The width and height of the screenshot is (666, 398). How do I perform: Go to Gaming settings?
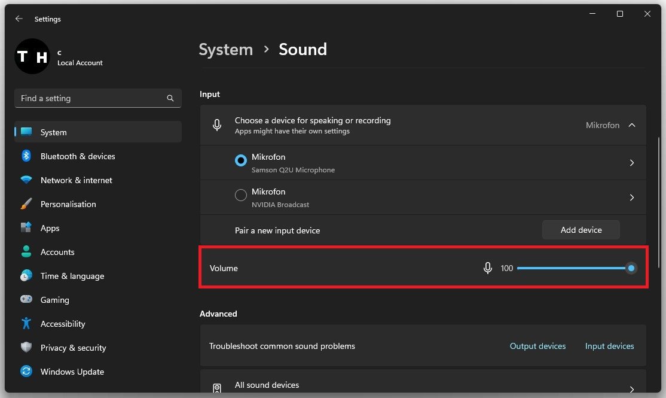54,300
